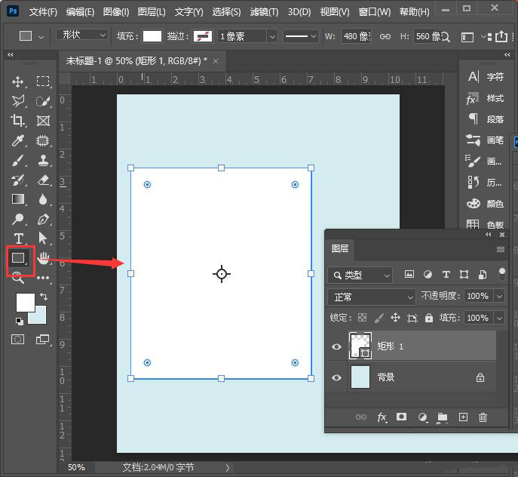
Task: Click the width W input field
Action: 356,36
